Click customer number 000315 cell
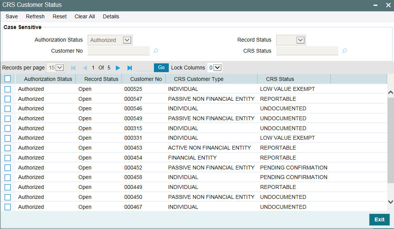The height and width of the screenshot is (229, 394). (133, 128)
